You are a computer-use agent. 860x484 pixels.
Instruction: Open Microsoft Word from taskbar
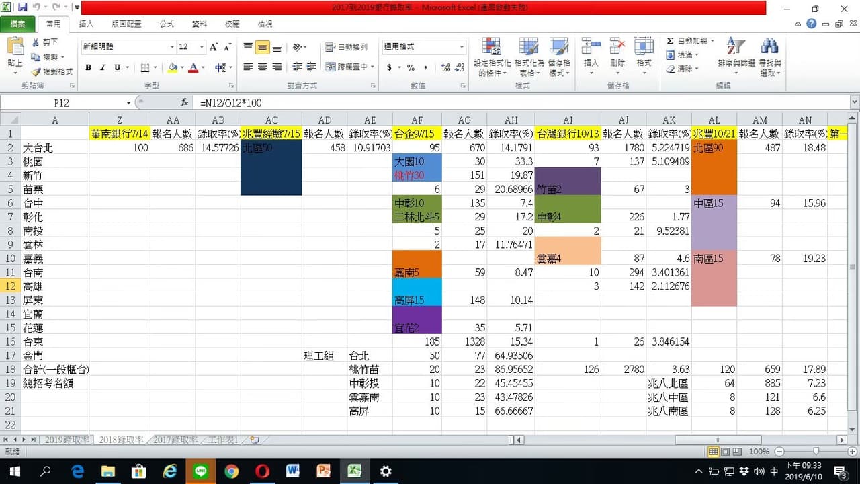(293, 471)
